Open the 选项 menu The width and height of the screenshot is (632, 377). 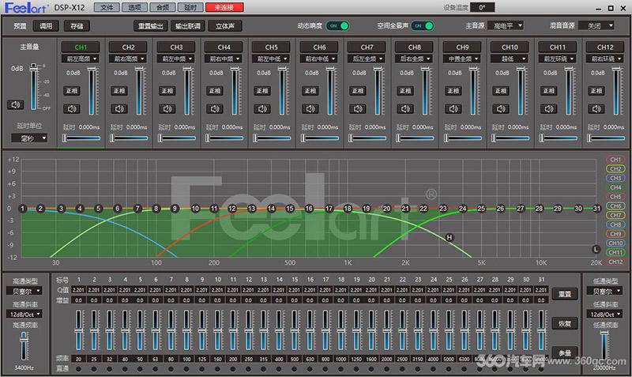point(134,7)
